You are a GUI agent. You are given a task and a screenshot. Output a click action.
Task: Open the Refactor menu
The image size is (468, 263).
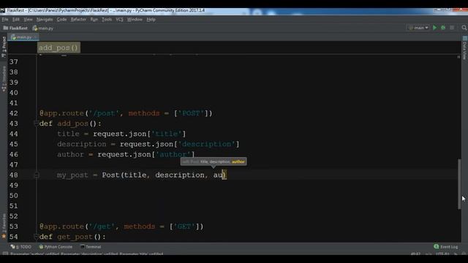(78, 20)
